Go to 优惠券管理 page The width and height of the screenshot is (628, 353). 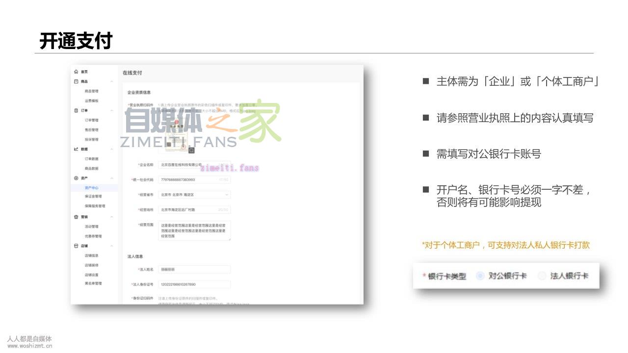[93, 236]
